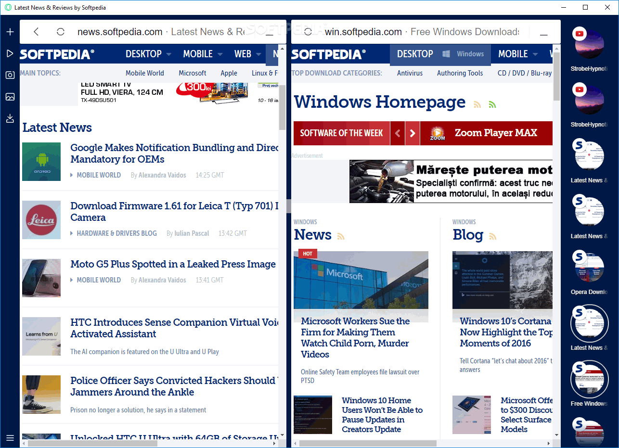Image resolution: width=619 pixels, height=448 pixels.
Task: Open the Android thumbnail for the Google article
Action: 41,162
